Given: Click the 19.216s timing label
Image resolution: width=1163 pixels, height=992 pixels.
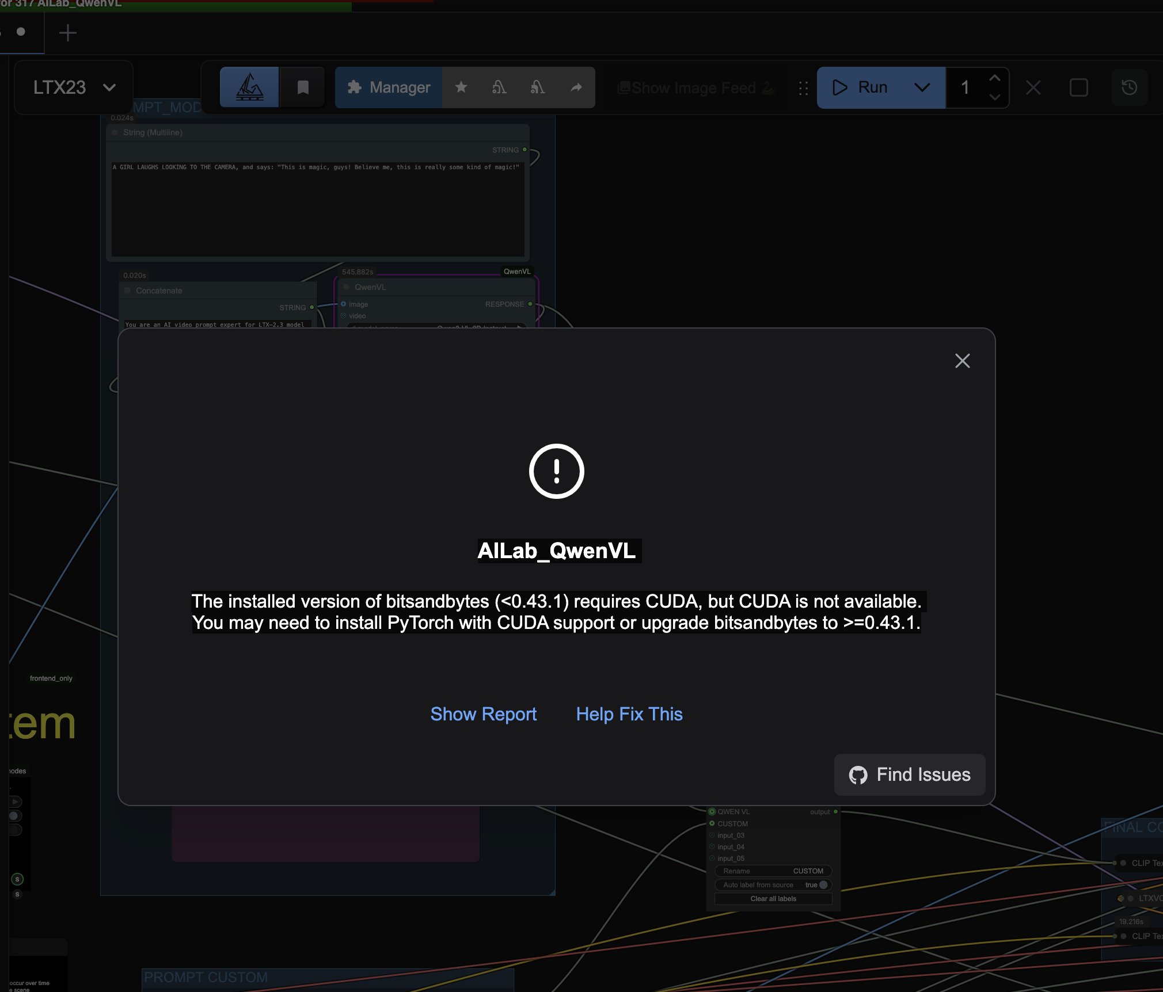Looking at the screenshot, I should pyautogui.click(x=1131, y=922).
